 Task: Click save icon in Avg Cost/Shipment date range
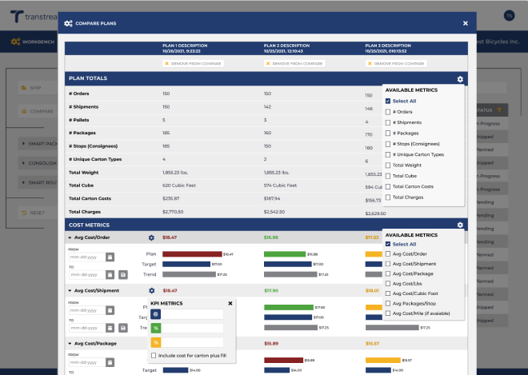123,328
